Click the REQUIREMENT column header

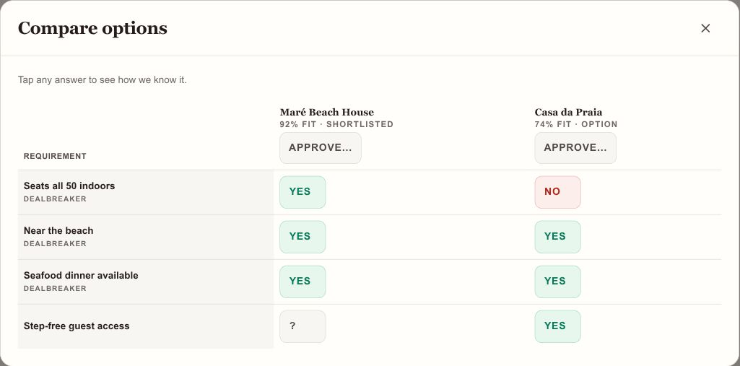55,156
